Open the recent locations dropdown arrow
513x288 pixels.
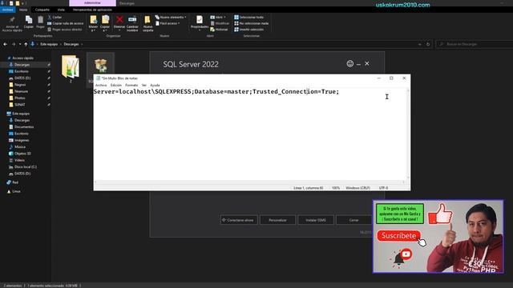click(x=20, y=44)
